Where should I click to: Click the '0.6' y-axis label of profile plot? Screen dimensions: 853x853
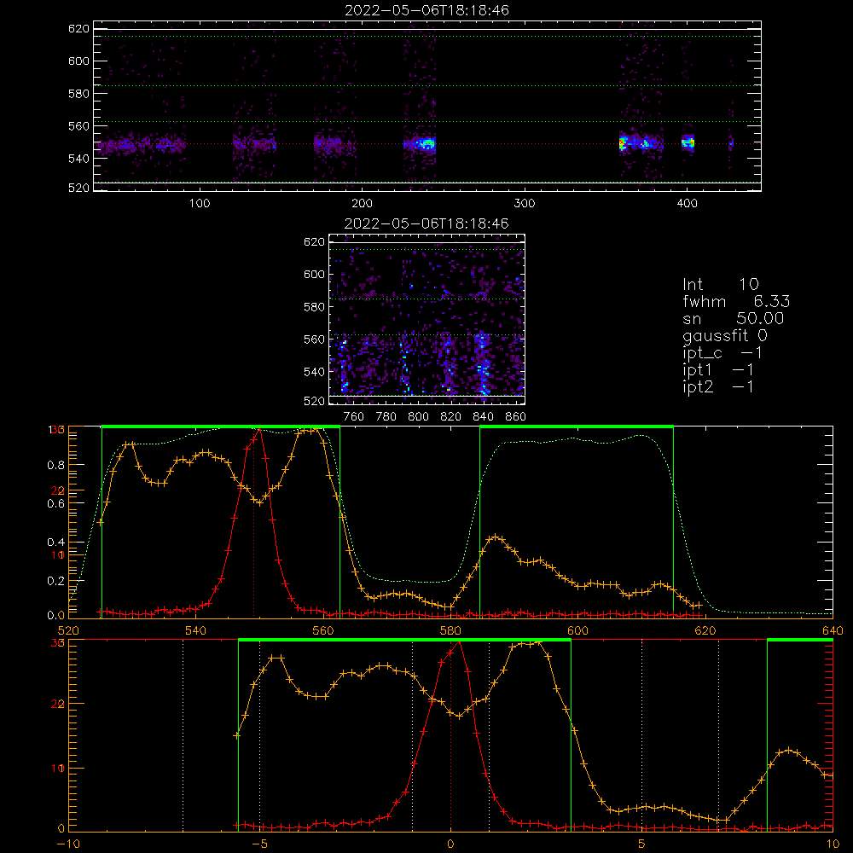(56, 504)
